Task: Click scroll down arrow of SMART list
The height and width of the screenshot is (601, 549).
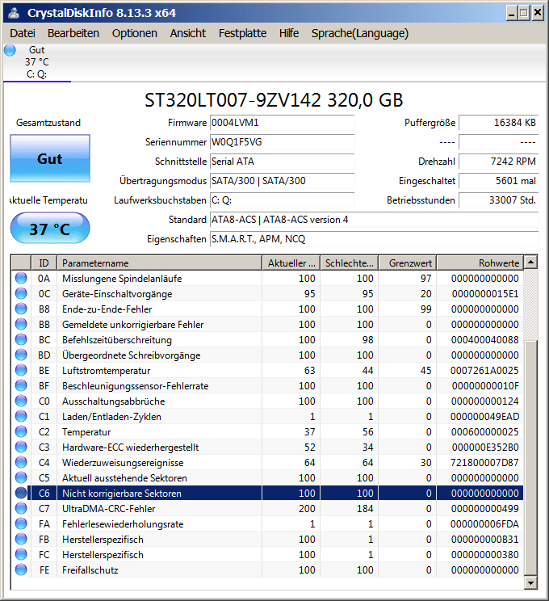Action: (x=530, y=583)
